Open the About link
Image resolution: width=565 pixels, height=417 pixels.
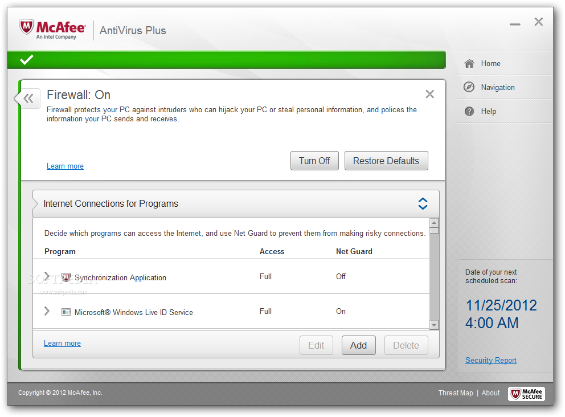[x=491, y=393]
